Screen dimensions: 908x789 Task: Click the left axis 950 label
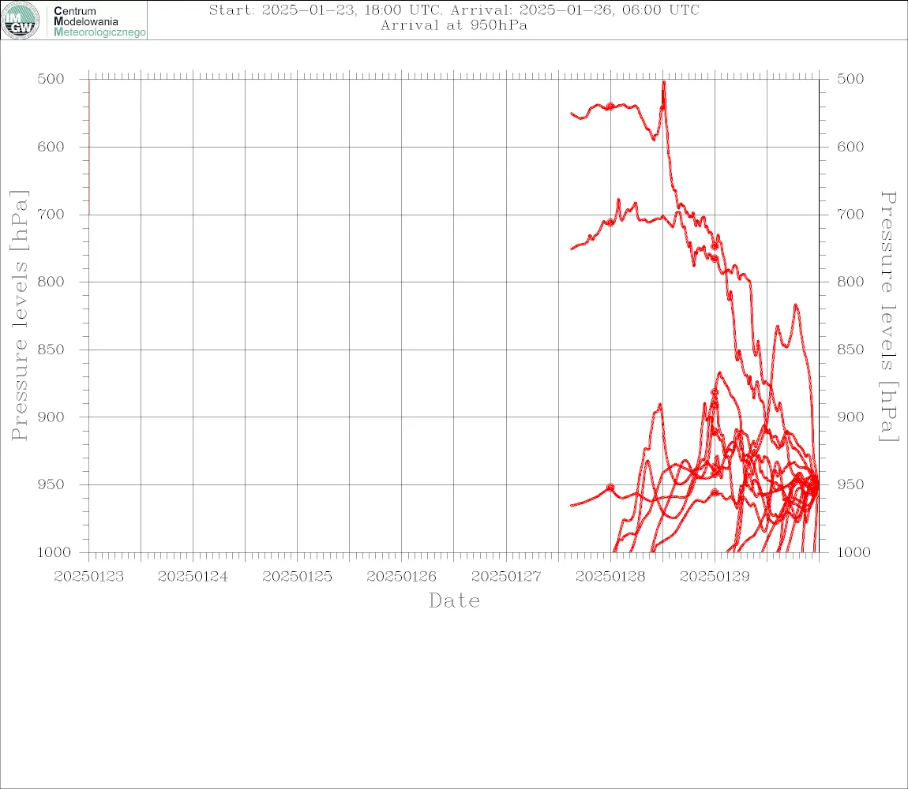click(x=51, y=484)
